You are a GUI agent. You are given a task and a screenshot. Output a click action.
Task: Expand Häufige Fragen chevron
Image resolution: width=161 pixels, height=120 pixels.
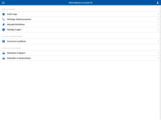(x=158, y=30)
